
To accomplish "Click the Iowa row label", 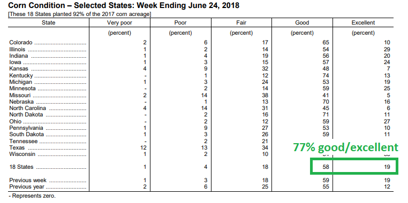I will tap(16, 63).
